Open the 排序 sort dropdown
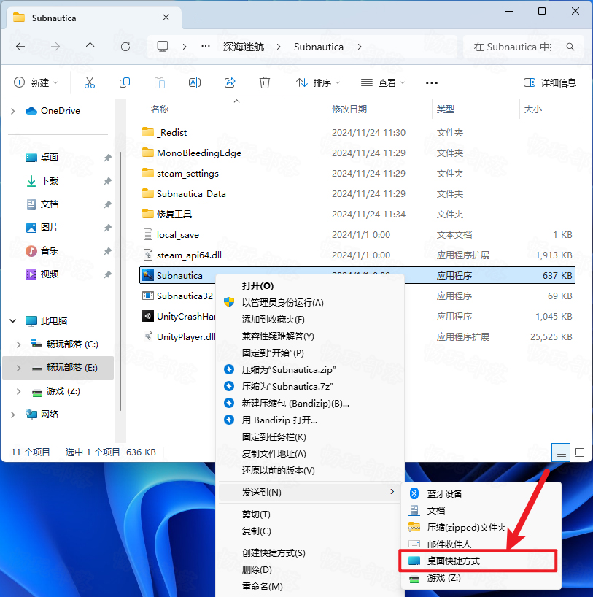 pos(318,82)
